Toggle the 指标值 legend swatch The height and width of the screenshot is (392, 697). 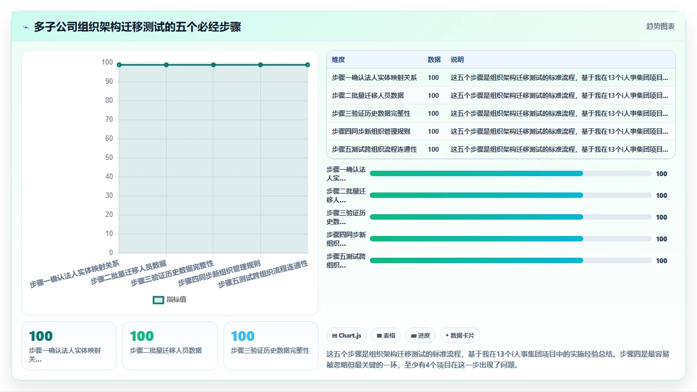coord(158,300)
